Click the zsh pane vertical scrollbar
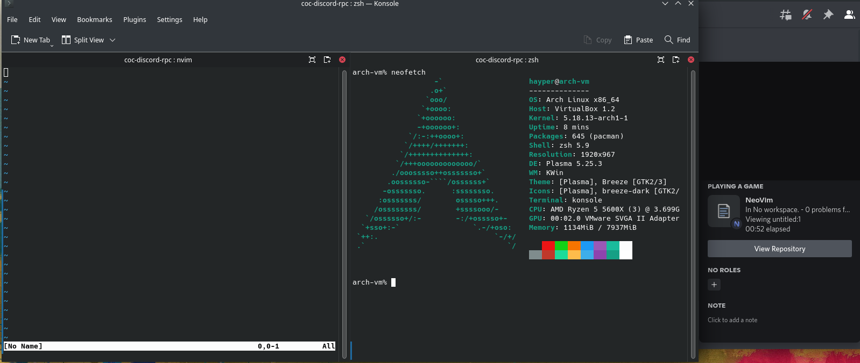The image size is (860, 363). click(x=693, y=214)
